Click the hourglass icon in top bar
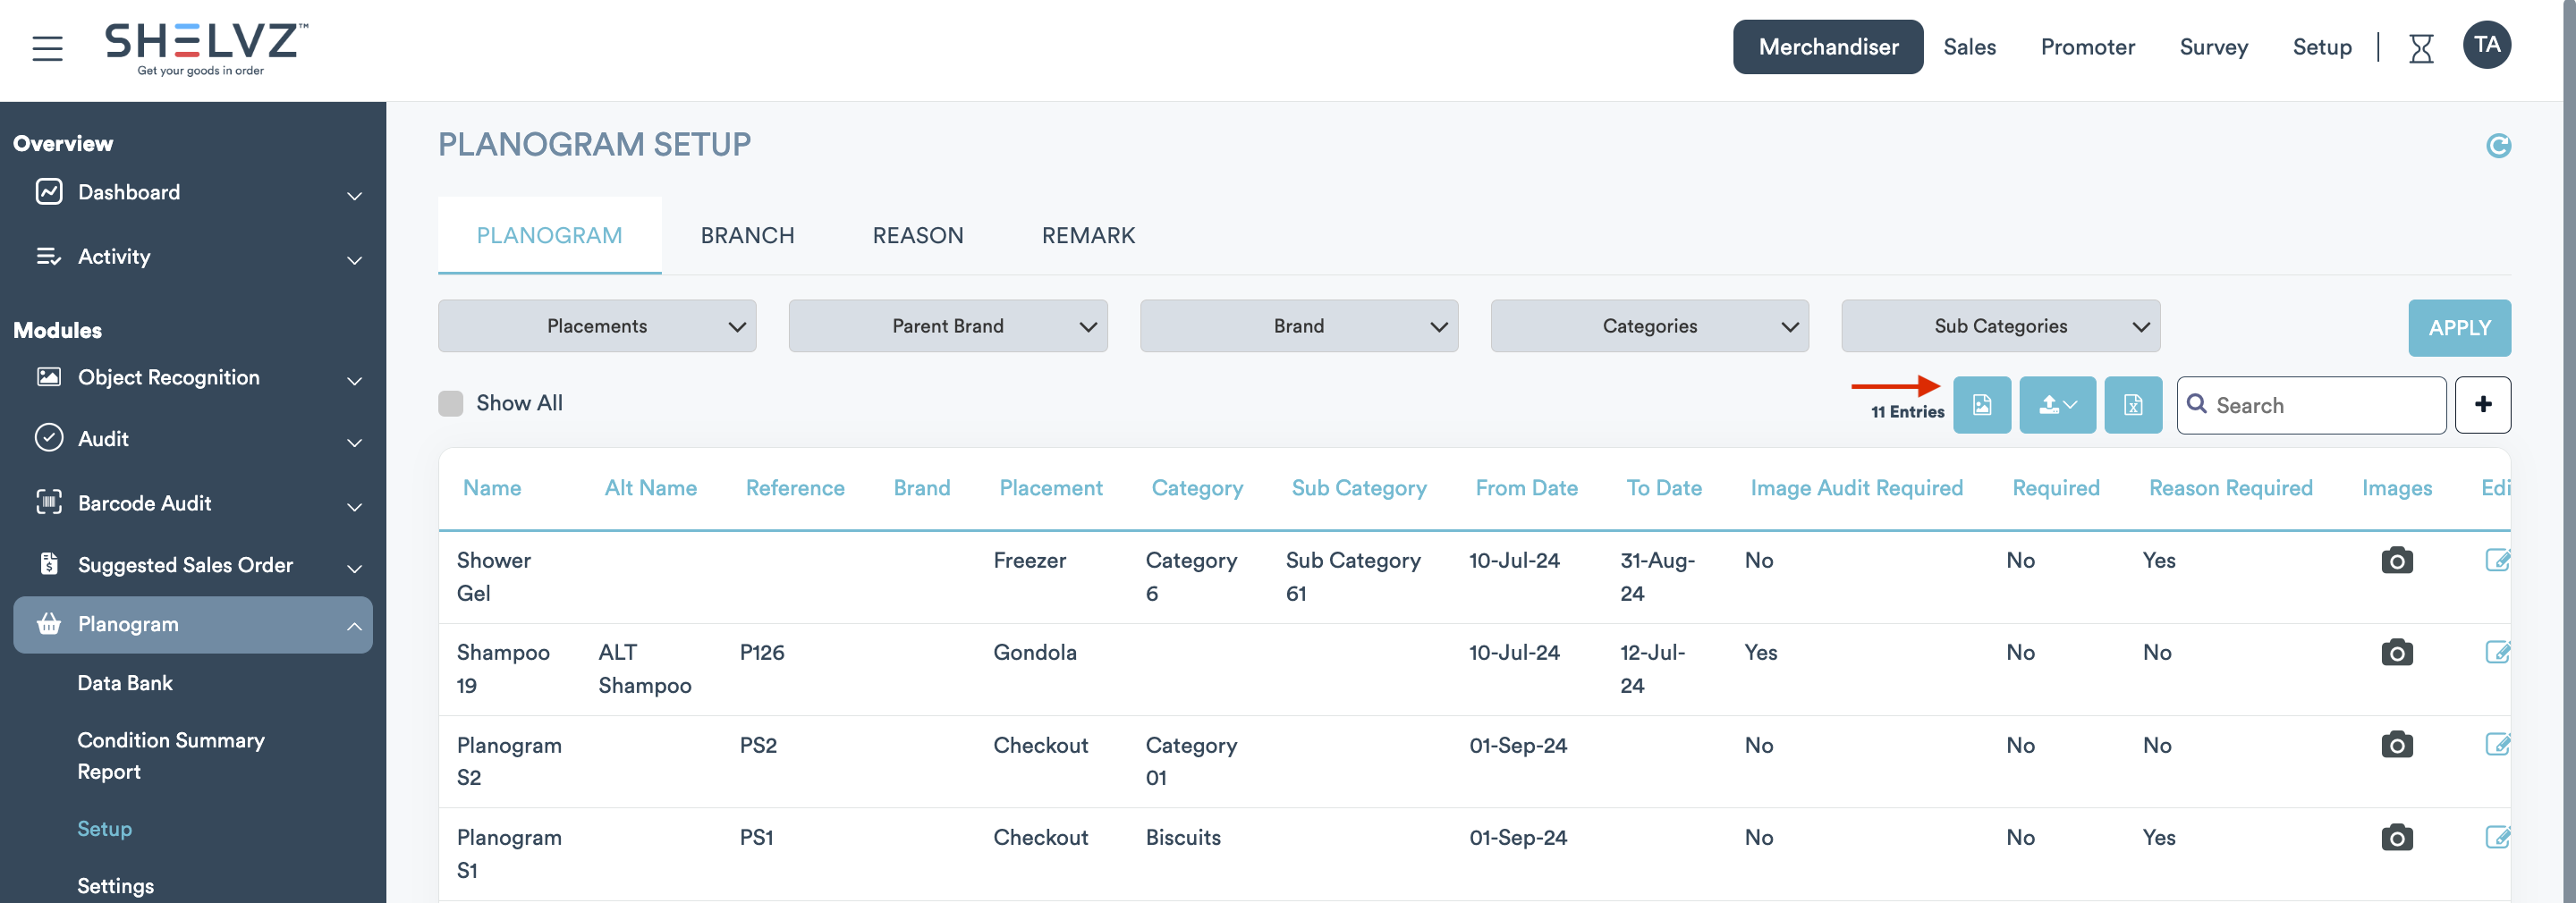Screen dimensions: 2576x903 tap(2421, 48)
